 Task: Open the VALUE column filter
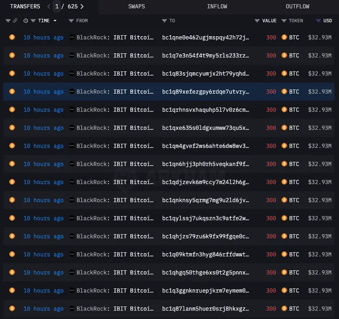[x=257, y=21]
